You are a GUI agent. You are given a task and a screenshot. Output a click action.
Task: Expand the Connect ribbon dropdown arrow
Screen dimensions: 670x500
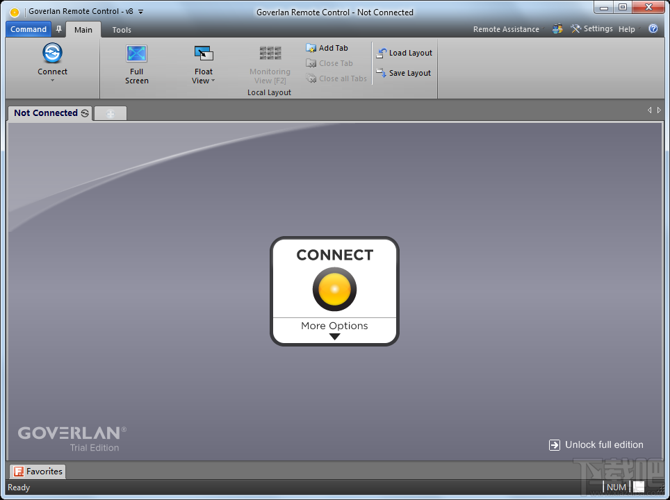[x=53, y=81]
